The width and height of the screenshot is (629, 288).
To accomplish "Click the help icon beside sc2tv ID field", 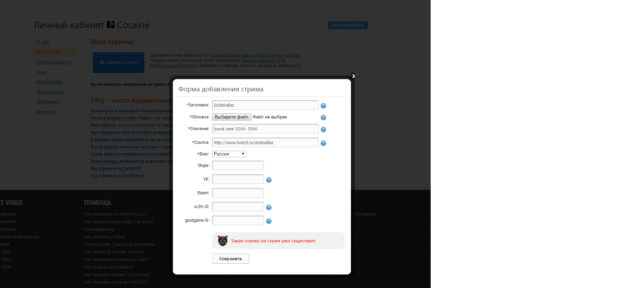I will (x=269, y=207).
